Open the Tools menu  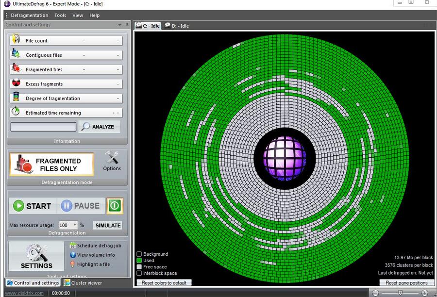pyautogui.click(x=60, y=16)
